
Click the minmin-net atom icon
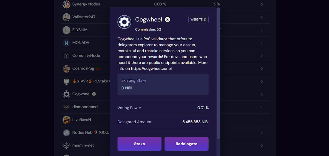click(66, 145)
